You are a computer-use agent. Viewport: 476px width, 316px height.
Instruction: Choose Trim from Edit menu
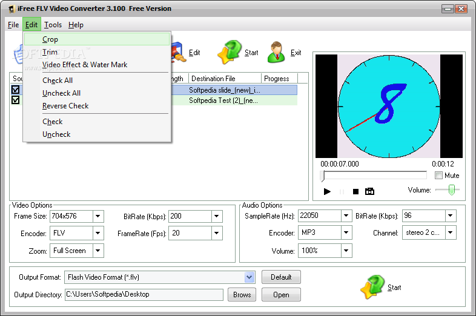pyautogui.click(x=97, y=52)
